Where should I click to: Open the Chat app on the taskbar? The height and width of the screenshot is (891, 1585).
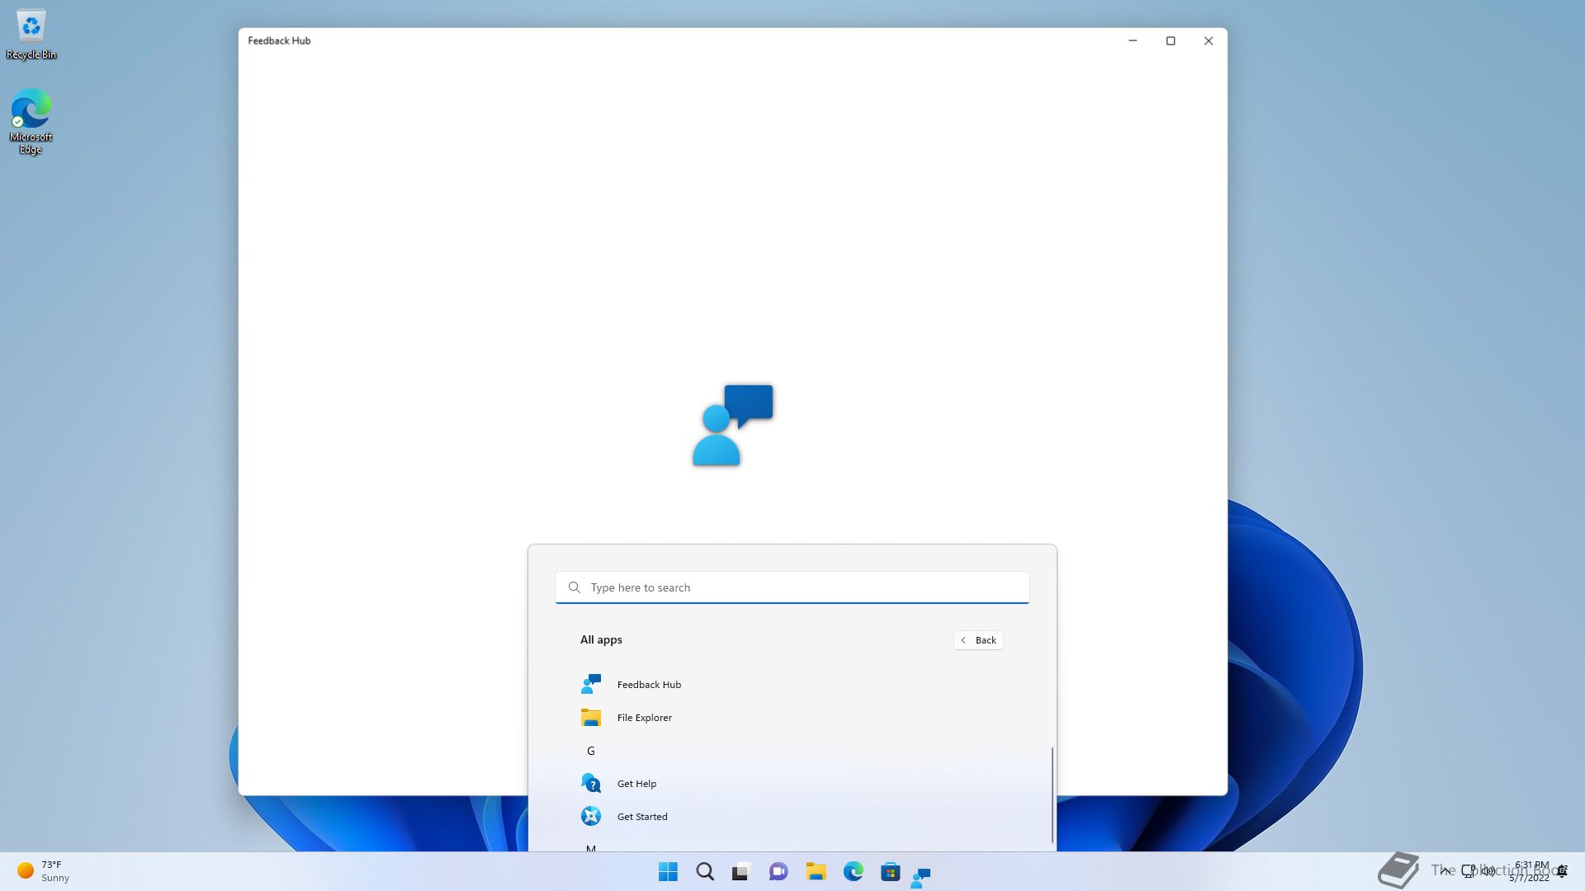[778, 871]
